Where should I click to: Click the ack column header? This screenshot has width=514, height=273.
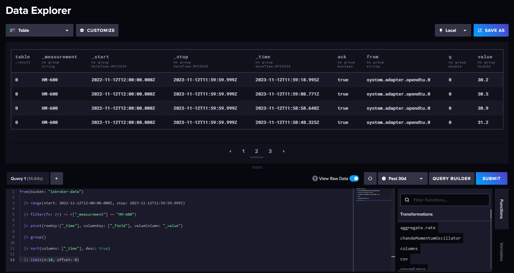coord(342,57)
